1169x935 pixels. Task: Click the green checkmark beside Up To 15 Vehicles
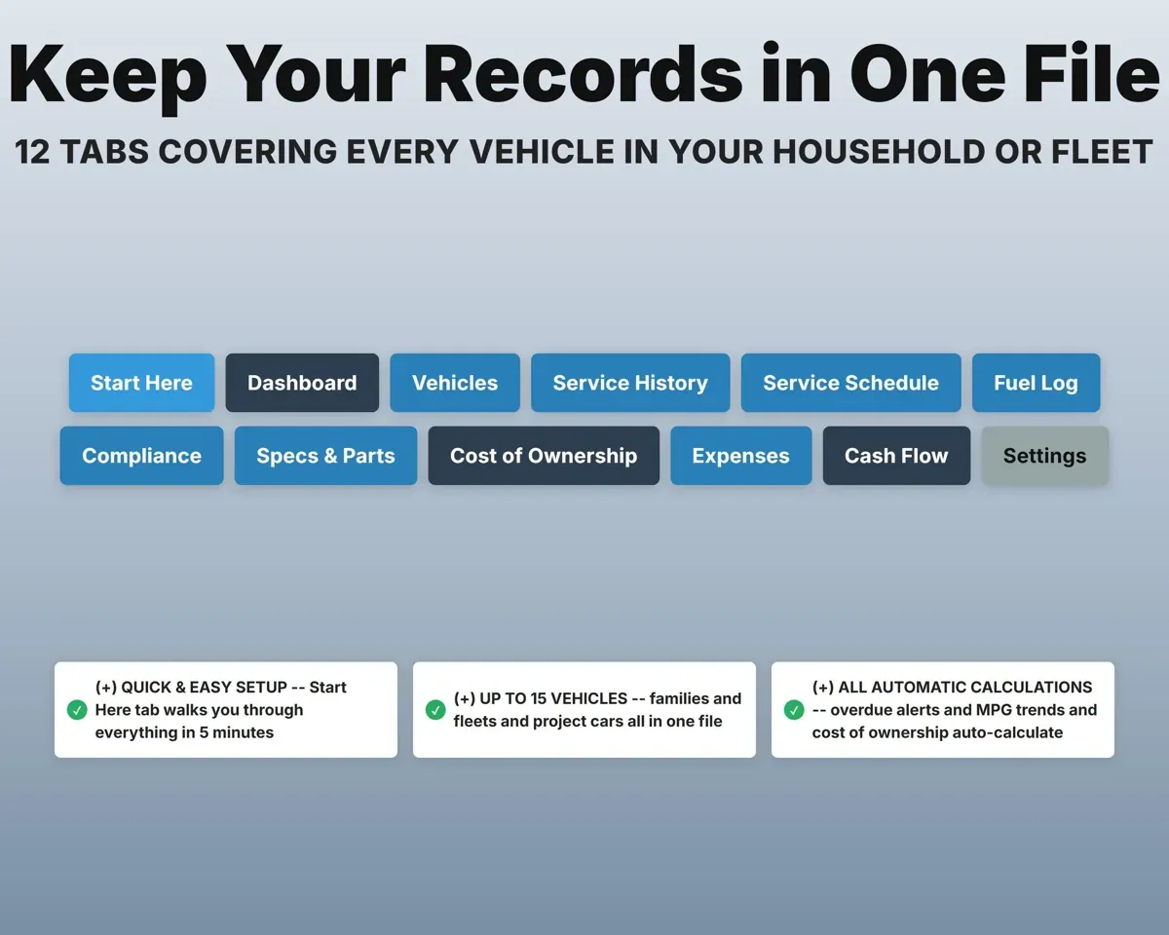pyautogui.click(x=435, y=710)
